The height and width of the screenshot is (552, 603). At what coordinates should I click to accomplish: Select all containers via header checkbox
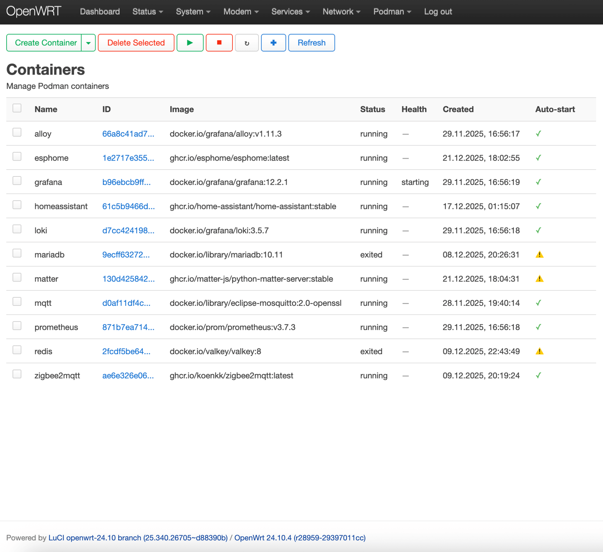[17, 108]
